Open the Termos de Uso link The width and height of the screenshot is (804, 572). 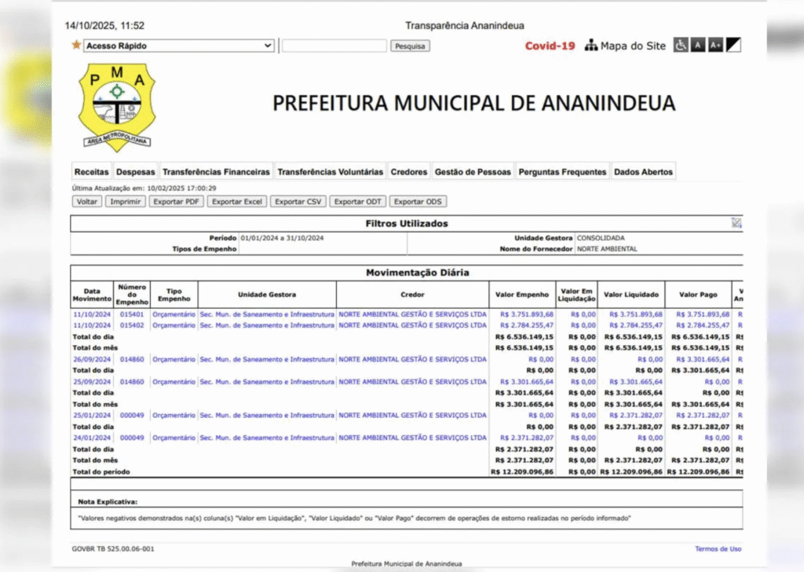pyautogui.click(x=718, y=549)
